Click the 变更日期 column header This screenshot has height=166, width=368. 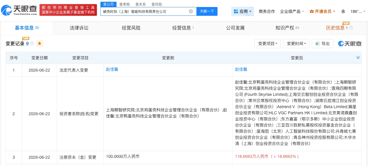39,58
